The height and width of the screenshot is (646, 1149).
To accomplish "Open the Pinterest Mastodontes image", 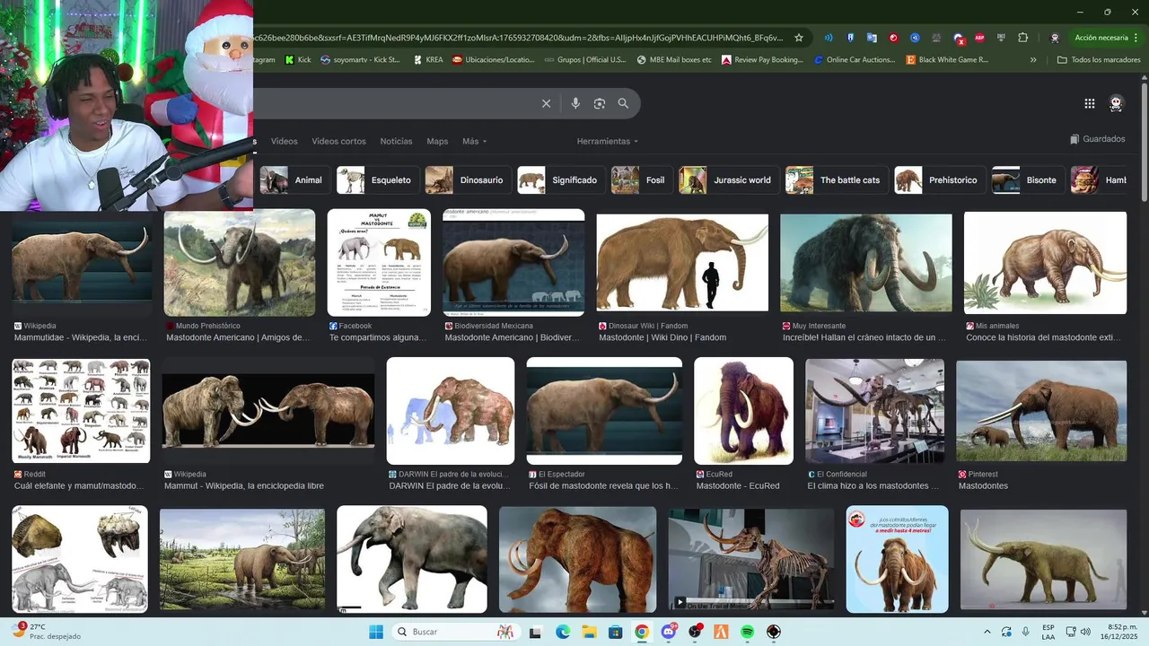I will pos(1041,412).
